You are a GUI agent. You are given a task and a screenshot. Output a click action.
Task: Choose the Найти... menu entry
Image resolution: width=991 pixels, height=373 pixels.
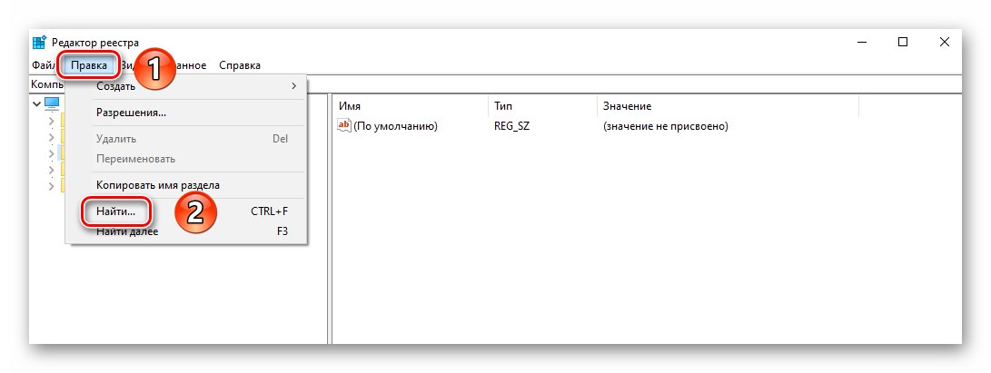[x=186, y=211]
